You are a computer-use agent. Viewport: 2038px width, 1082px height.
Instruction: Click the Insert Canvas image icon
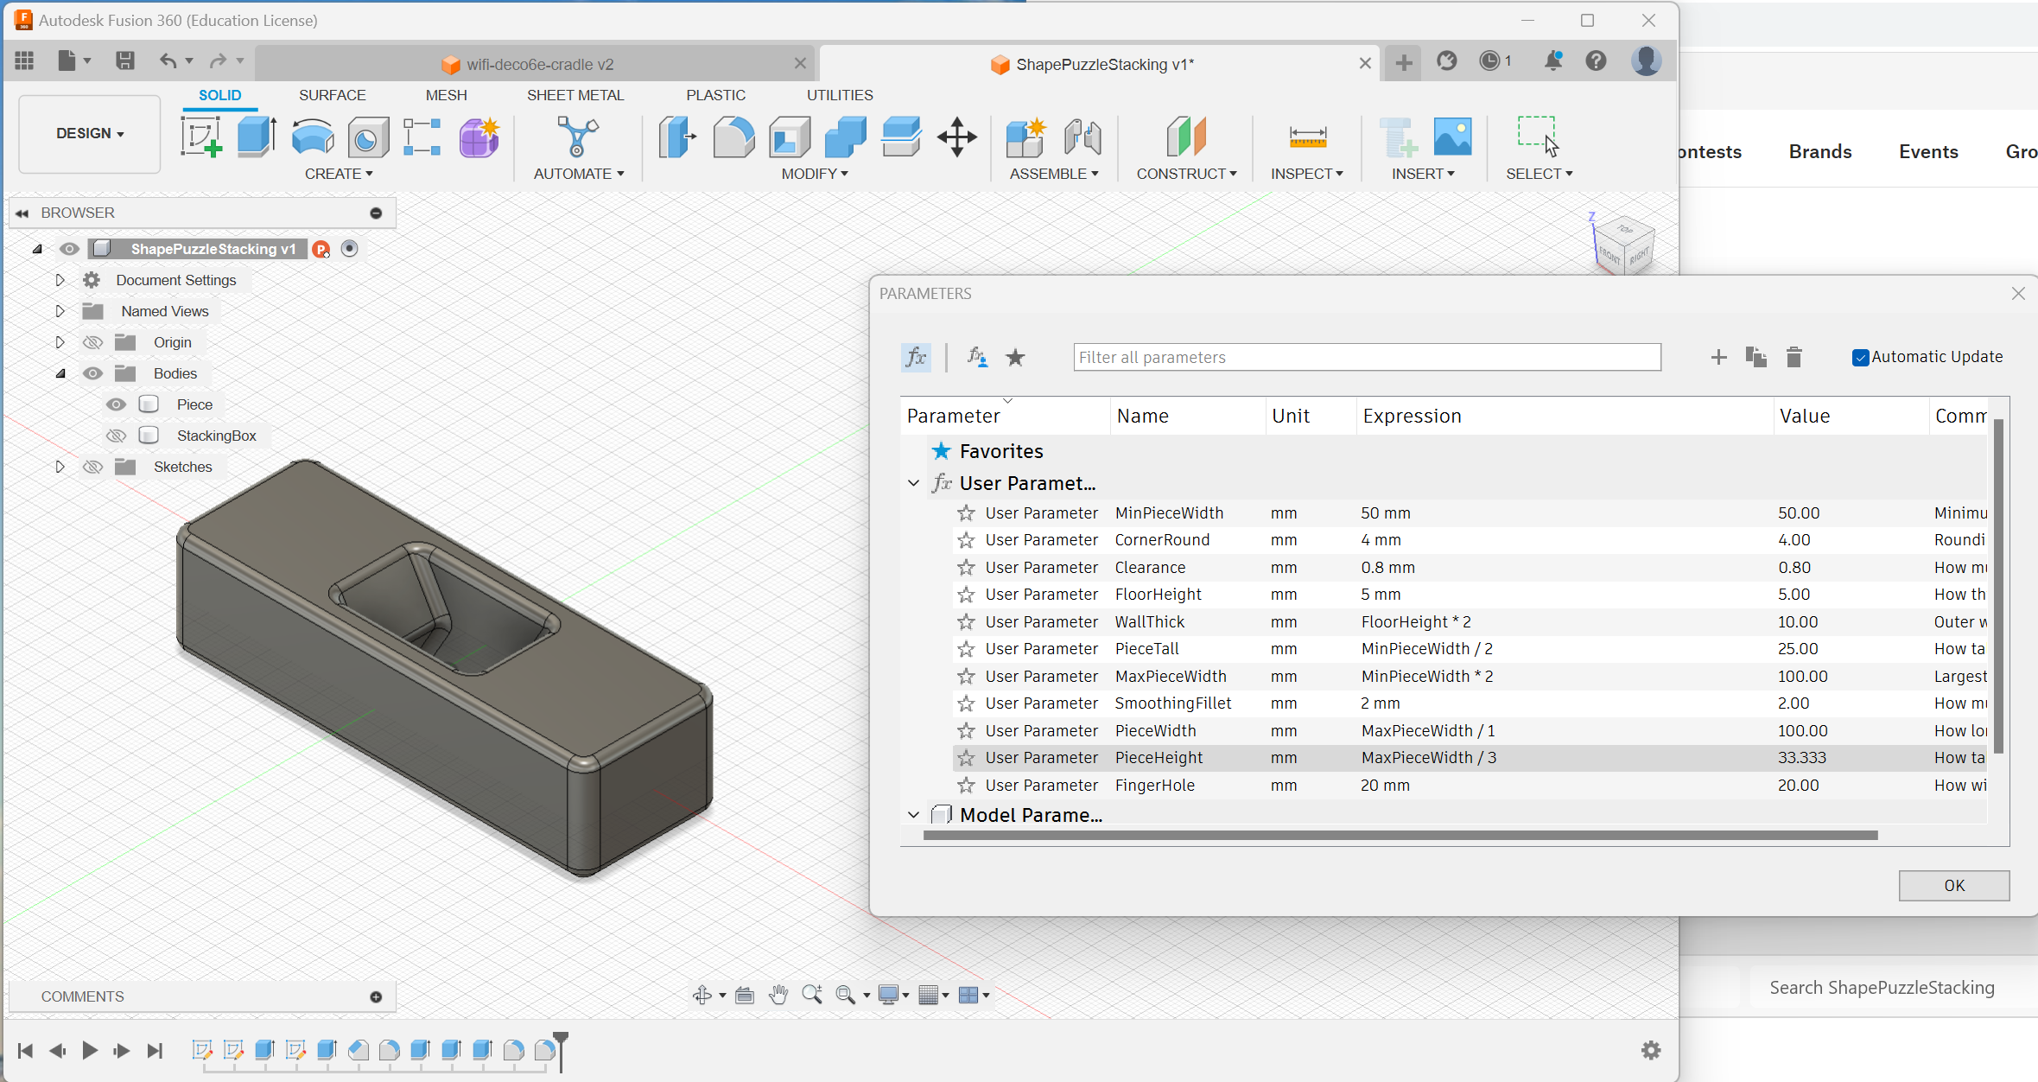click(x=1452, y=137)
